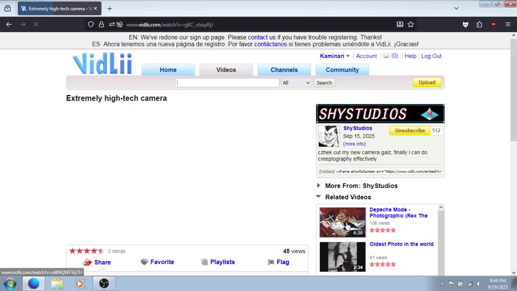The height and width of the screenshot is (291, 517).
Task: Open the Help link
Action: tap(410, 56)
